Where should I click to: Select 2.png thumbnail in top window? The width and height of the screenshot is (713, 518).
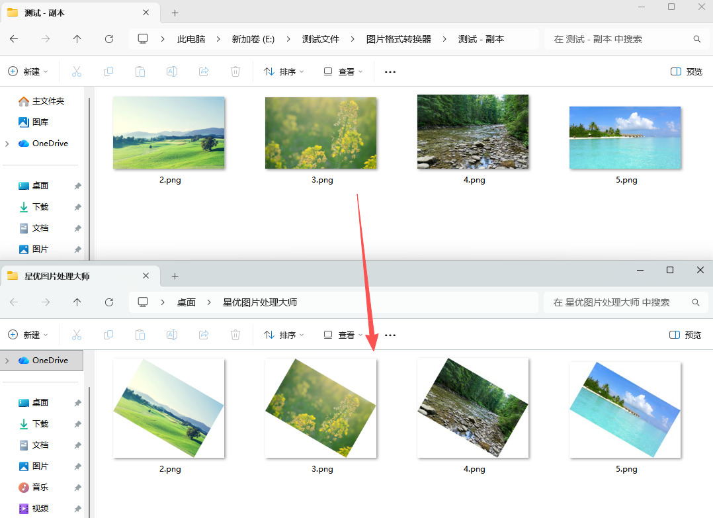click(x=169, y=132)
